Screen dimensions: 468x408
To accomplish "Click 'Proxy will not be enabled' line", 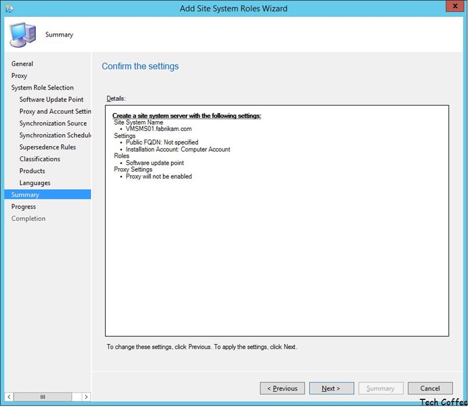I will pos(158,176).
